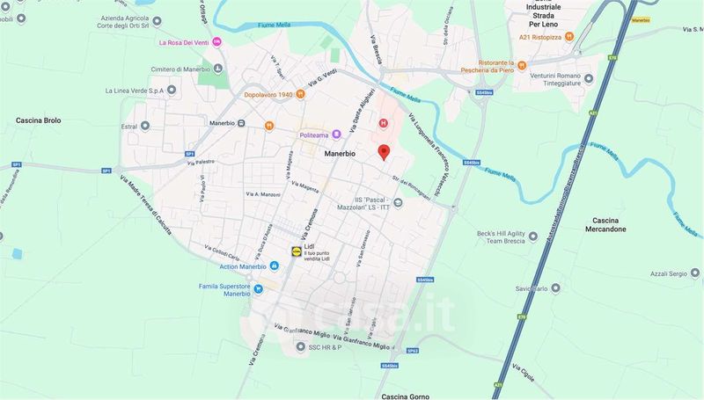Open the Manerbio train station icon
This screenshot has width=704, height=400.
[x=241, y=123]
